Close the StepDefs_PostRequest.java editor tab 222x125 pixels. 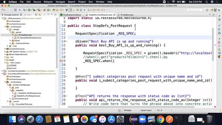[114, 15]
